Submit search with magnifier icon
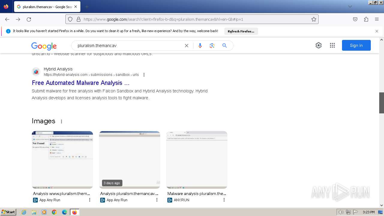Viewport: 384px width, 216px height. 224,46
